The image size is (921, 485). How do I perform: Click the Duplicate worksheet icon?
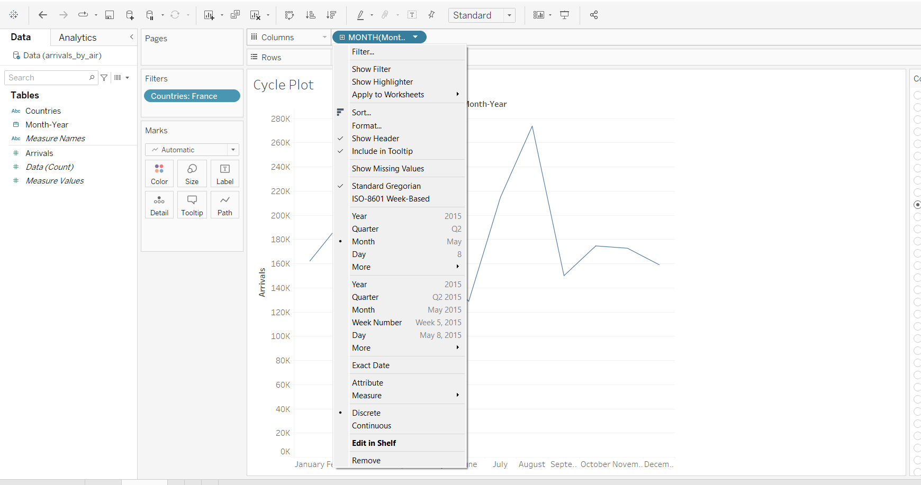[235, 15]
